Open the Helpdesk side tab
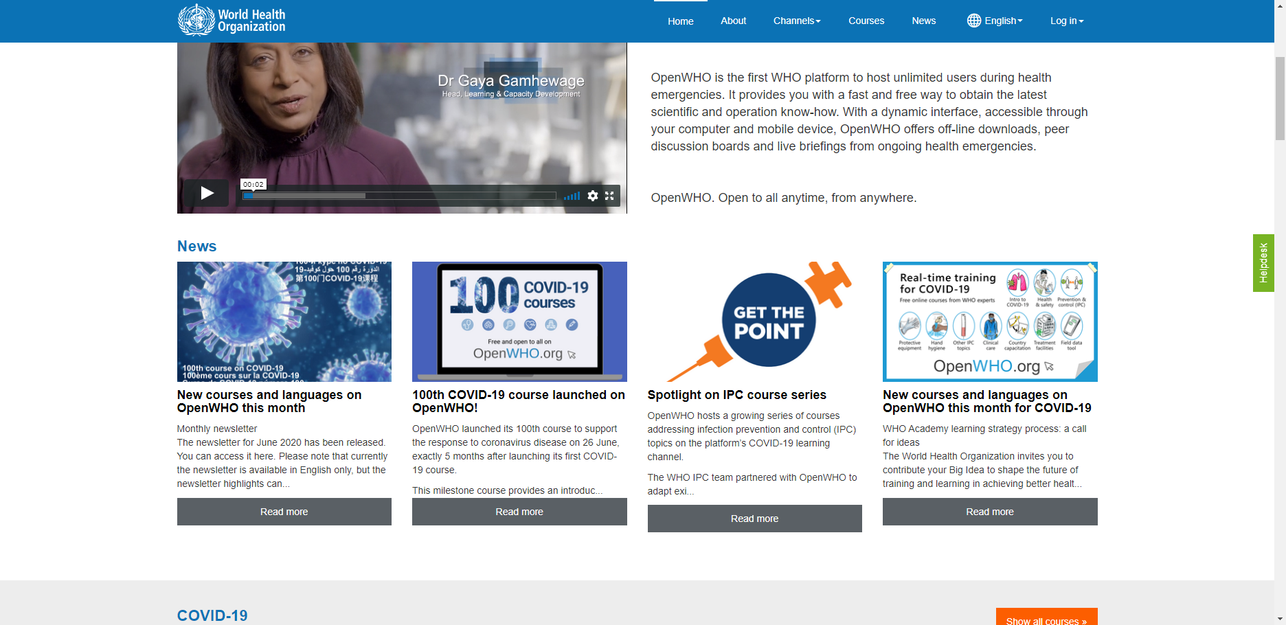The image size is (1286, 625). point(1263,263)
